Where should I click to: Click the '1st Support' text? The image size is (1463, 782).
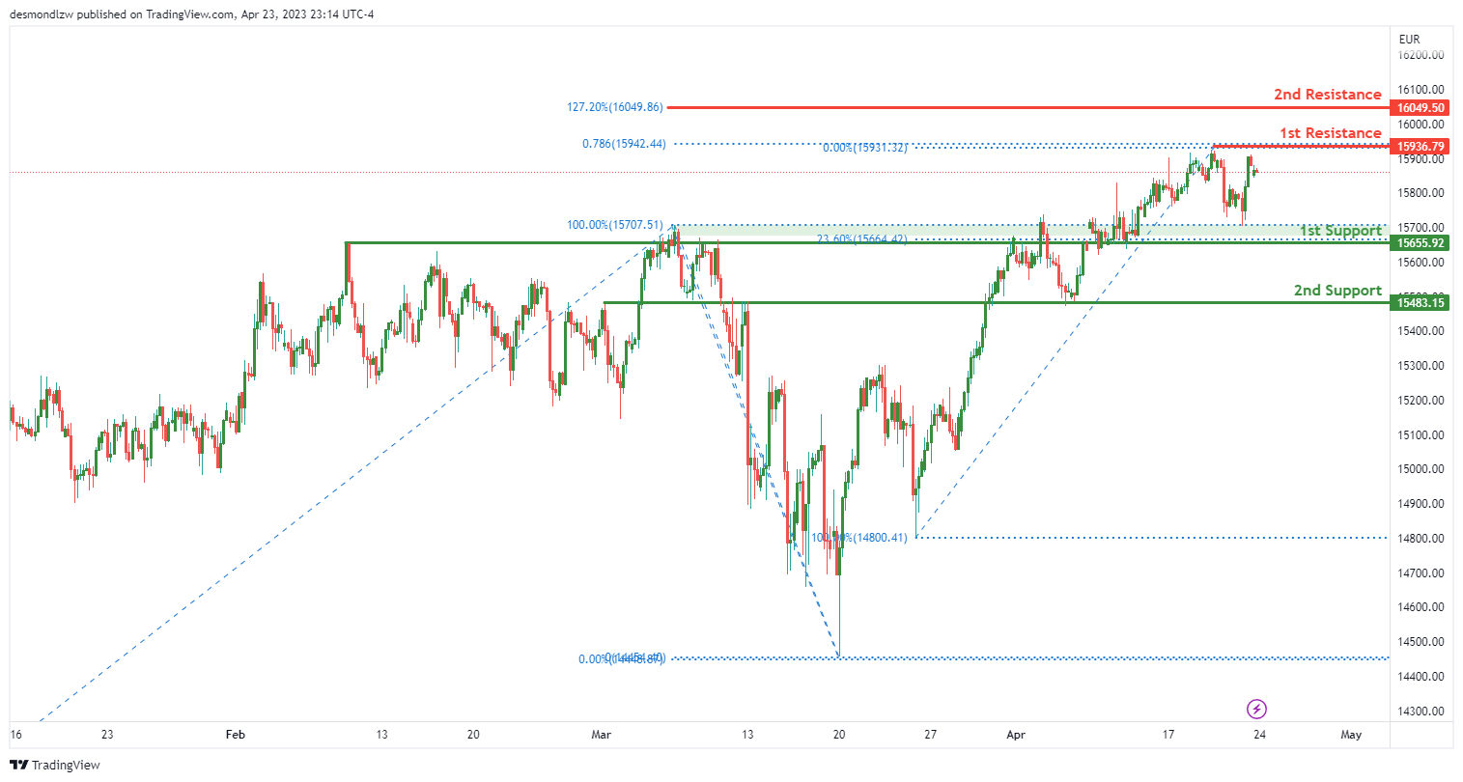1340,231
